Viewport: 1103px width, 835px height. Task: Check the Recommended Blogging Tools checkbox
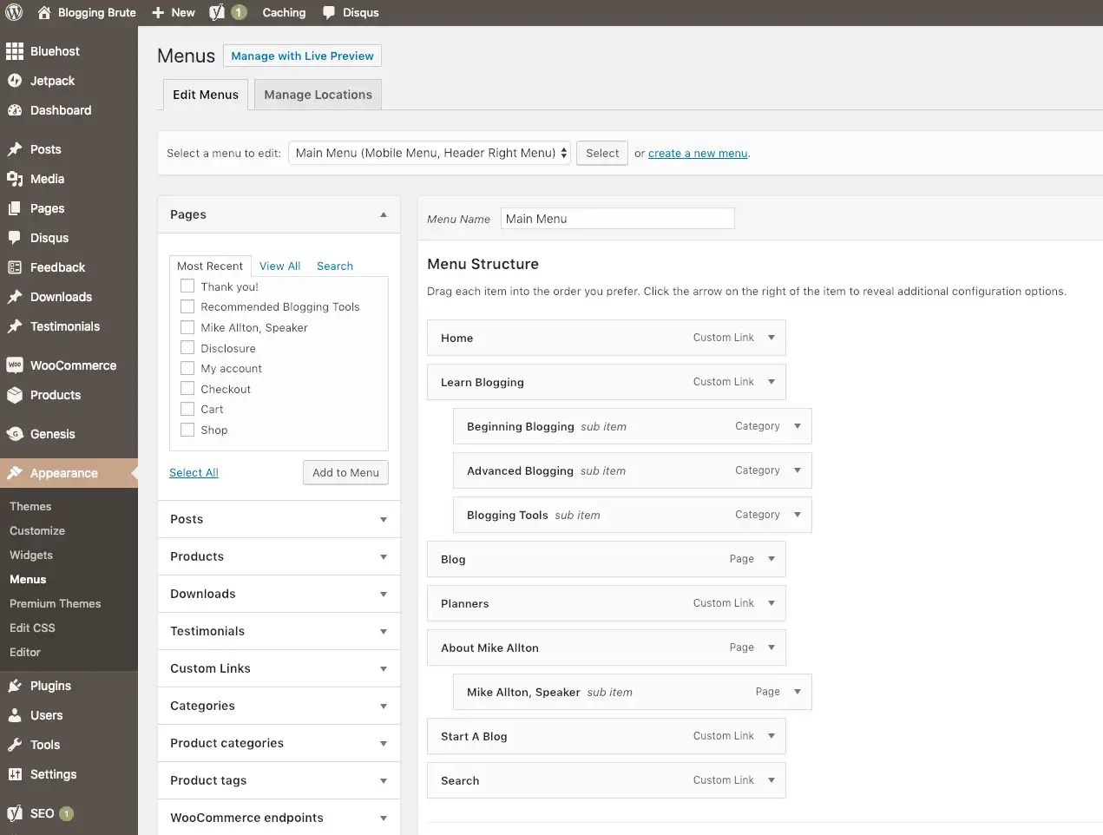pyautogui.click(x=187, y=306)
